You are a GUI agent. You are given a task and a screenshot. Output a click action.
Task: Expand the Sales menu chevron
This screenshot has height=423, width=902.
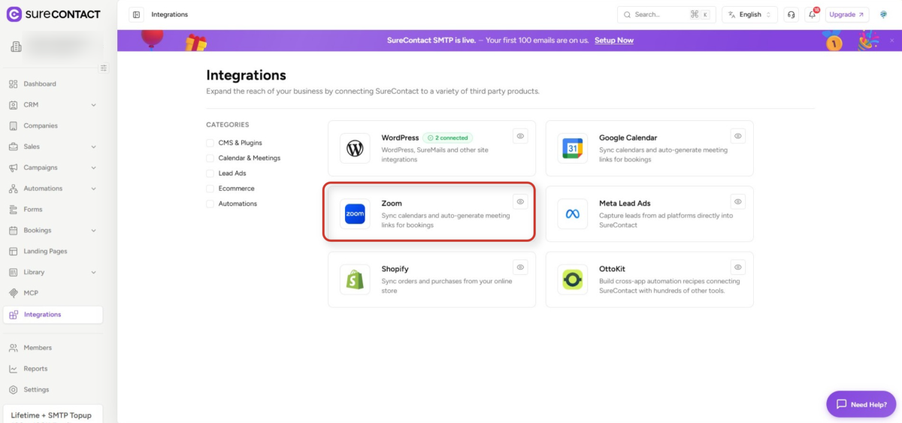pyautogui.click(x=94, y=147)
